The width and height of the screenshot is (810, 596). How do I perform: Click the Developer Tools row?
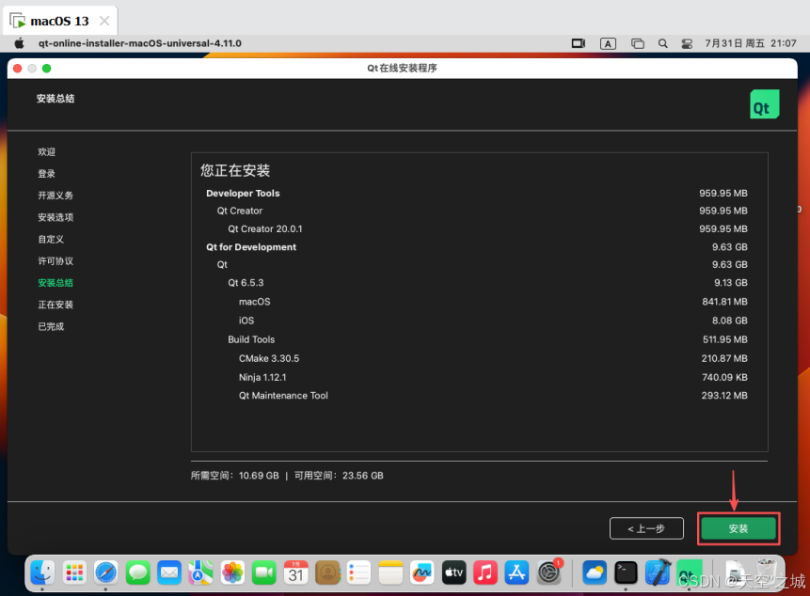click(x=476, y=193)
